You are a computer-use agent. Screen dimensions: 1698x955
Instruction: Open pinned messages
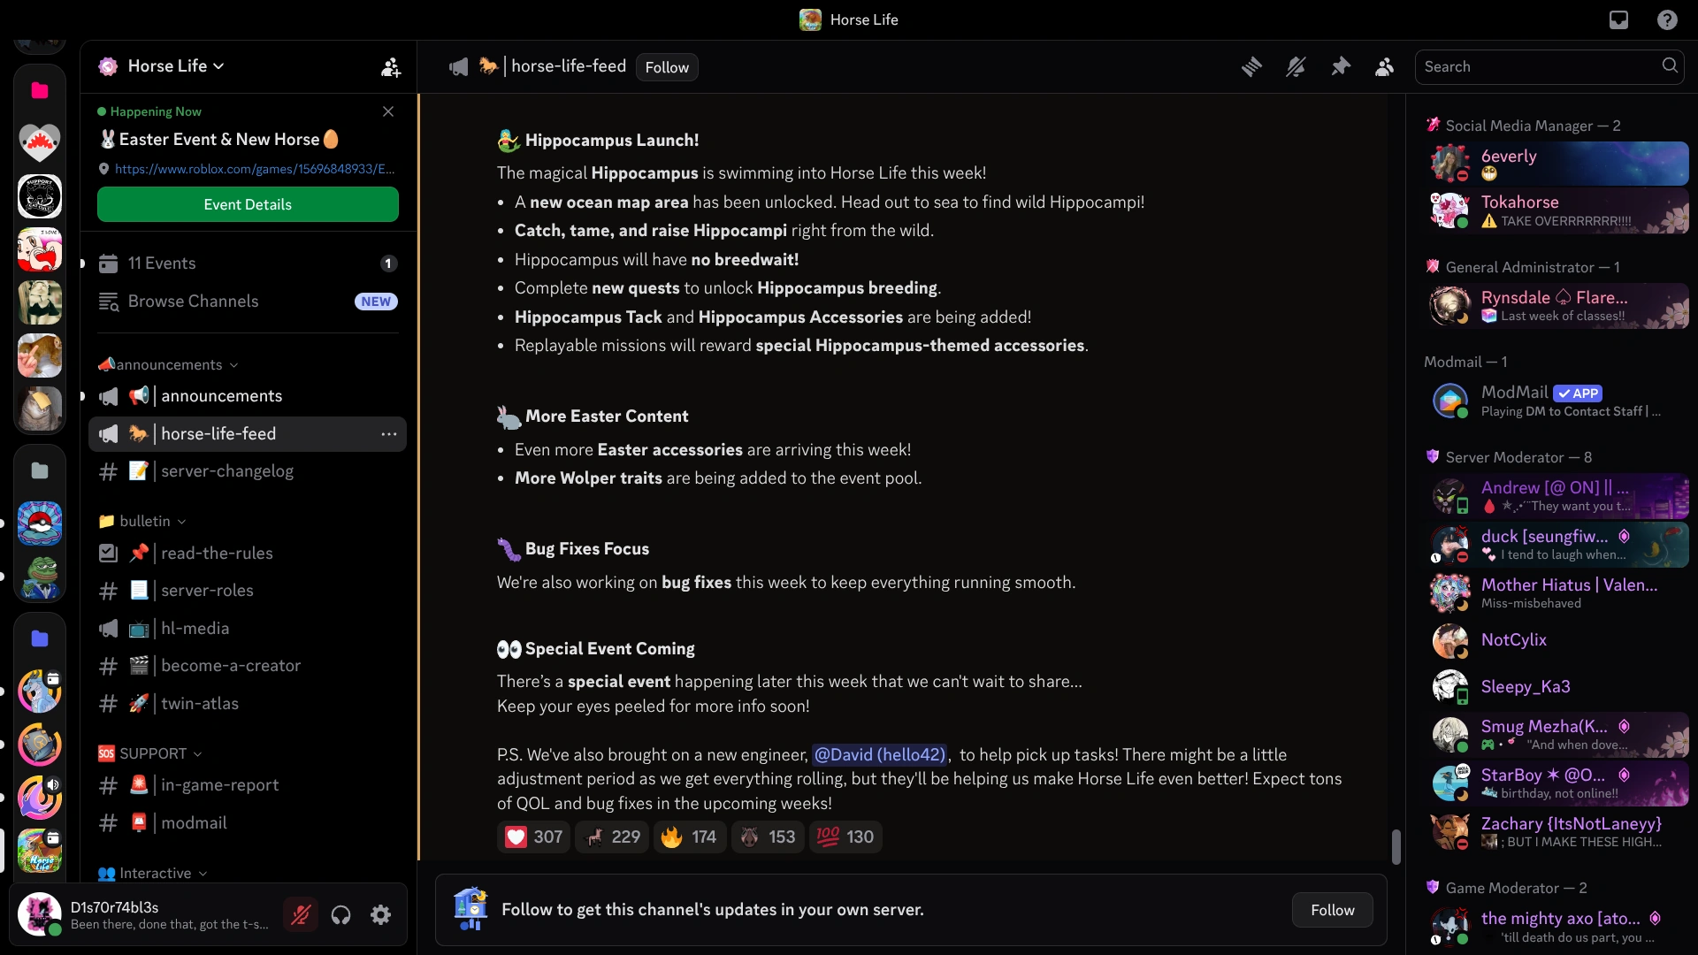pyautogui.click(x=1341, y=66)
